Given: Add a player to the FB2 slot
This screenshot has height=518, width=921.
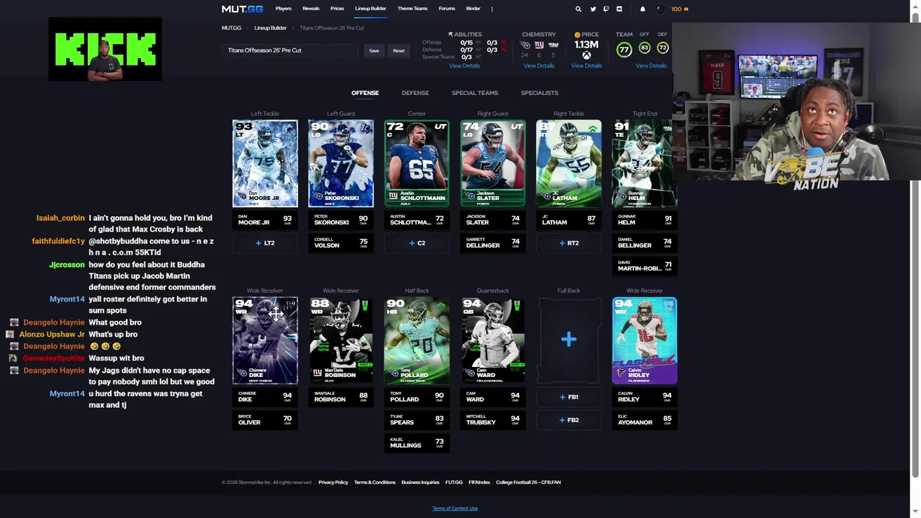Looking at the screenshot, I should click(568, 420).
